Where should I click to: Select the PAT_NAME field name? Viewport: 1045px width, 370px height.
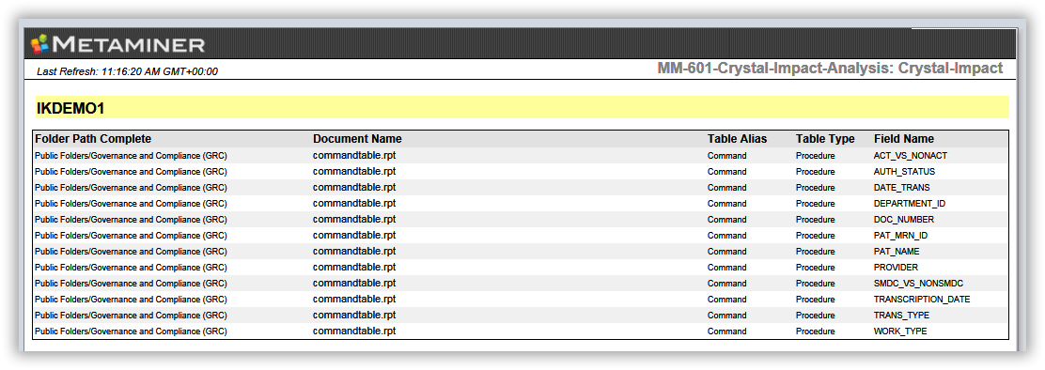click(897, 252)
